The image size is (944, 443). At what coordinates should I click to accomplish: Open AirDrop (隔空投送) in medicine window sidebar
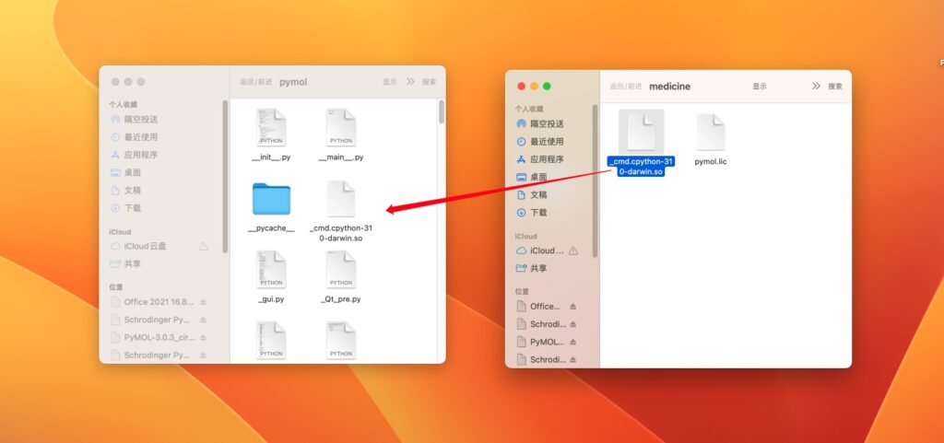point(540,123)
